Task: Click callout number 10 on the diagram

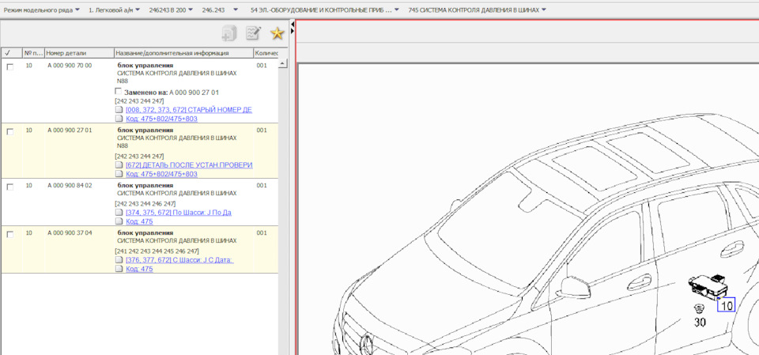Action: 726,304
